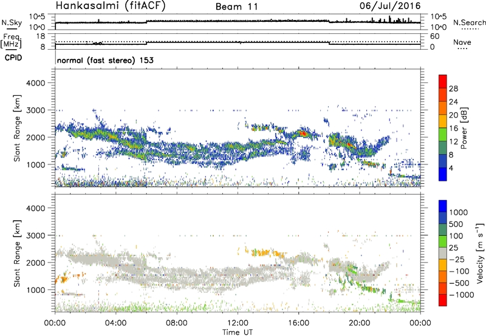
Task: Click the "500" label on the velocity colorbar
Action: click(457, 224)
